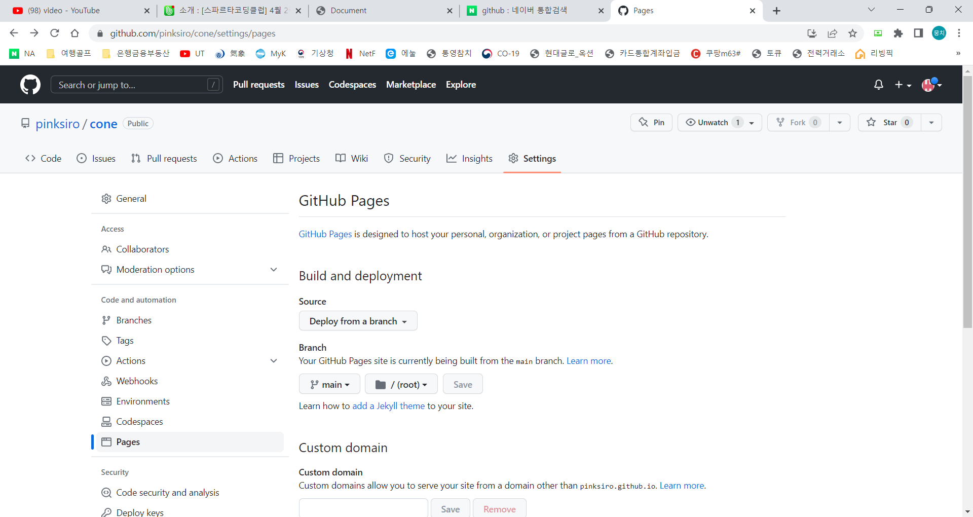The image size is (973, 517).
Task: Open the Wiki repository tab
Action: 352,159
